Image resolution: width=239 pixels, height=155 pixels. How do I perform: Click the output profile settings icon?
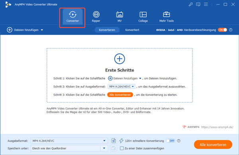point(114,141)
